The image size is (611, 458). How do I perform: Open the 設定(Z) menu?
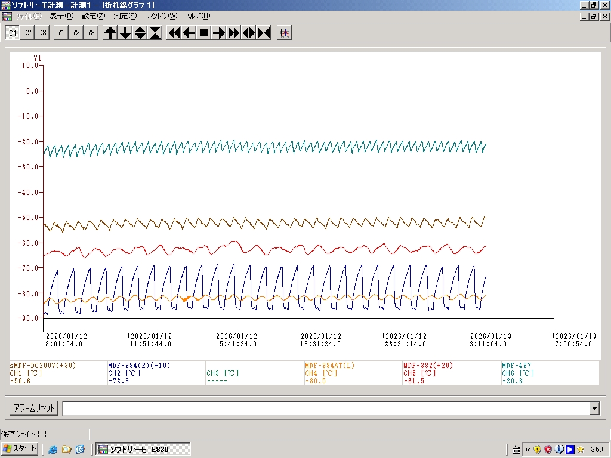[93, 16]
